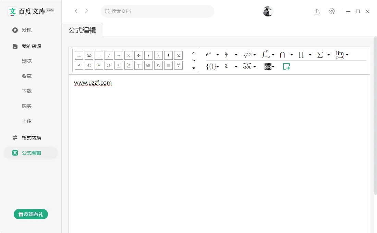The height and width of the screenshot is (233, 377).
Task: Click the search documents input field
Action: coord(157,11)
